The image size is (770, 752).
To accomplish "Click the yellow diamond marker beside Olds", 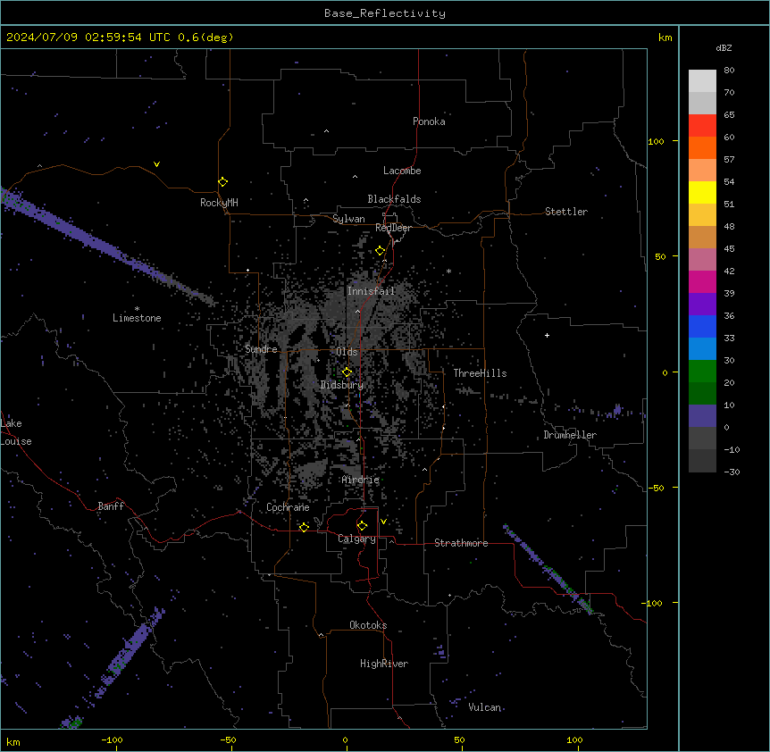I will coord(347,372).
